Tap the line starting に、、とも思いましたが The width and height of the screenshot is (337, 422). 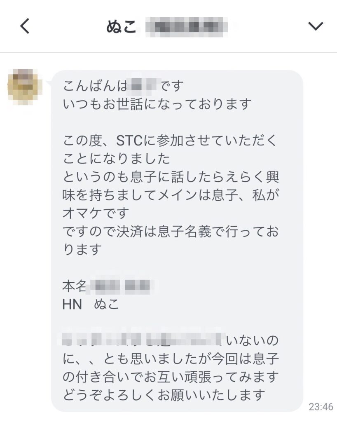pyautogui.click(x=171, y=359)
